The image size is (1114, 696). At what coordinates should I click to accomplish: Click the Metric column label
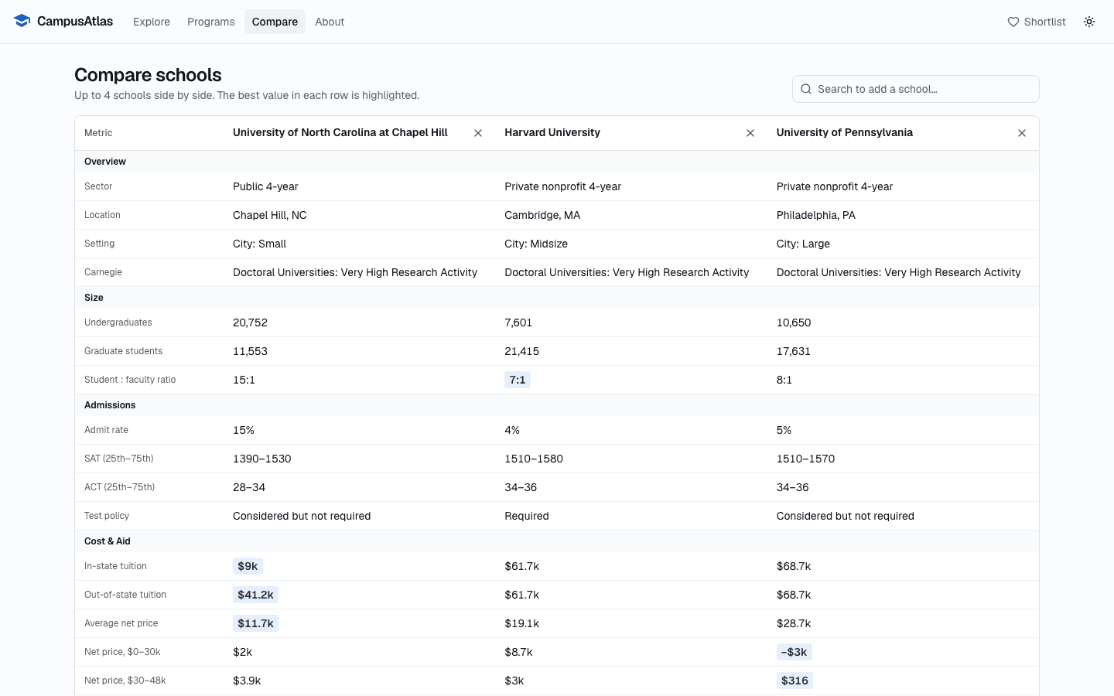coord(98,133)
